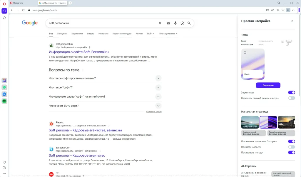Screen dimensions: 301x177
Task: Open Spotify in the sidebar
Action: [4, 101]
